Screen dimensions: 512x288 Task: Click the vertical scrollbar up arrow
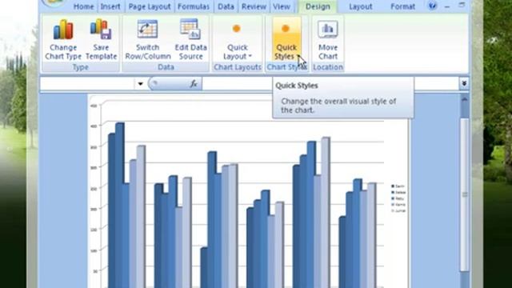464,99
